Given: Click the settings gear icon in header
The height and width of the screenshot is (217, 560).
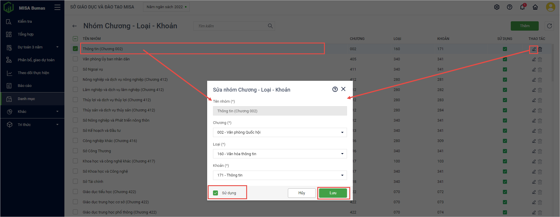Looking at the screenshot, I should coord(497,7).
